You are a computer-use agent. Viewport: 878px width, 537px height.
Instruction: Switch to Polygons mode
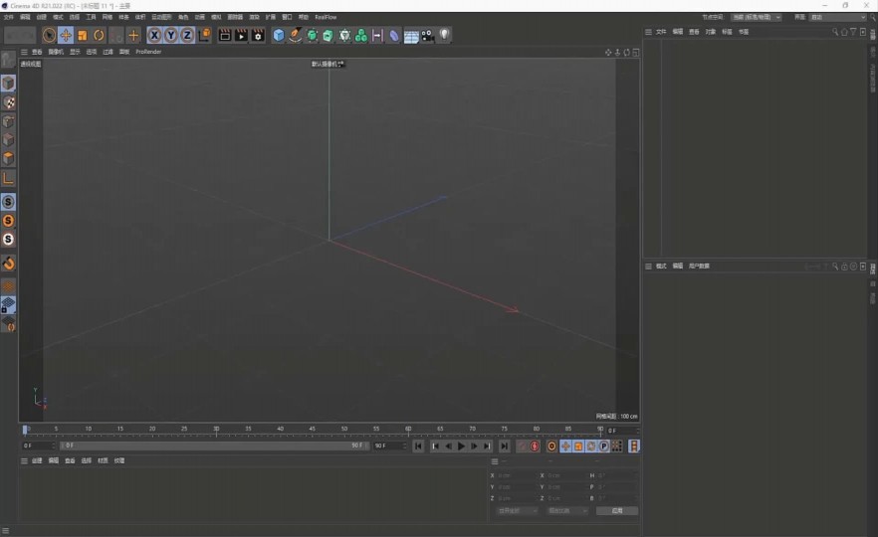click(x=8, y=159)
